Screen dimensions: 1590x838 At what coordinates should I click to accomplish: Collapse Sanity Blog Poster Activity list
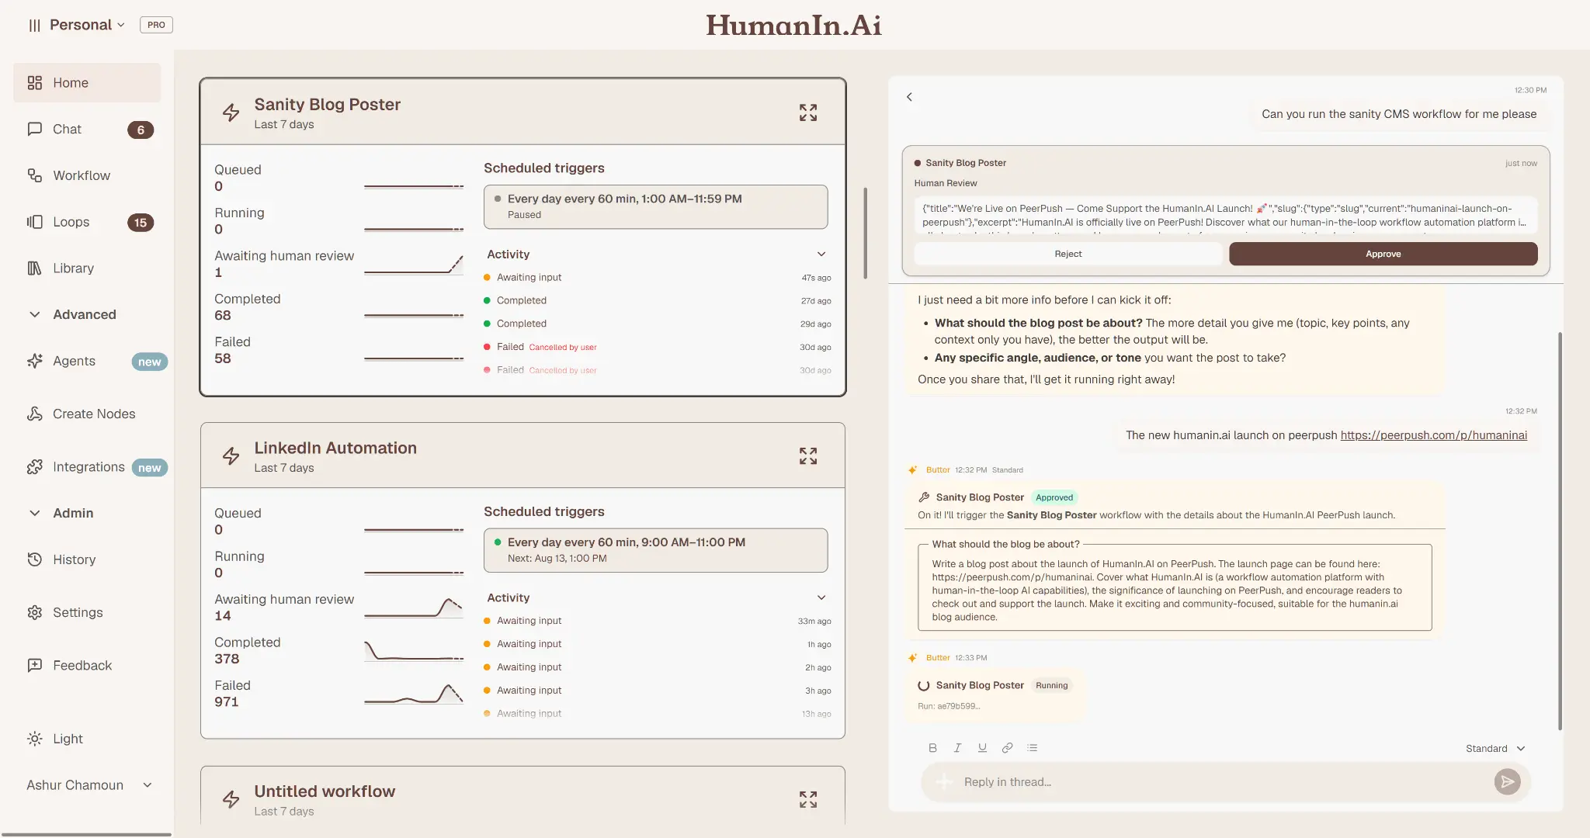[821, 255]
